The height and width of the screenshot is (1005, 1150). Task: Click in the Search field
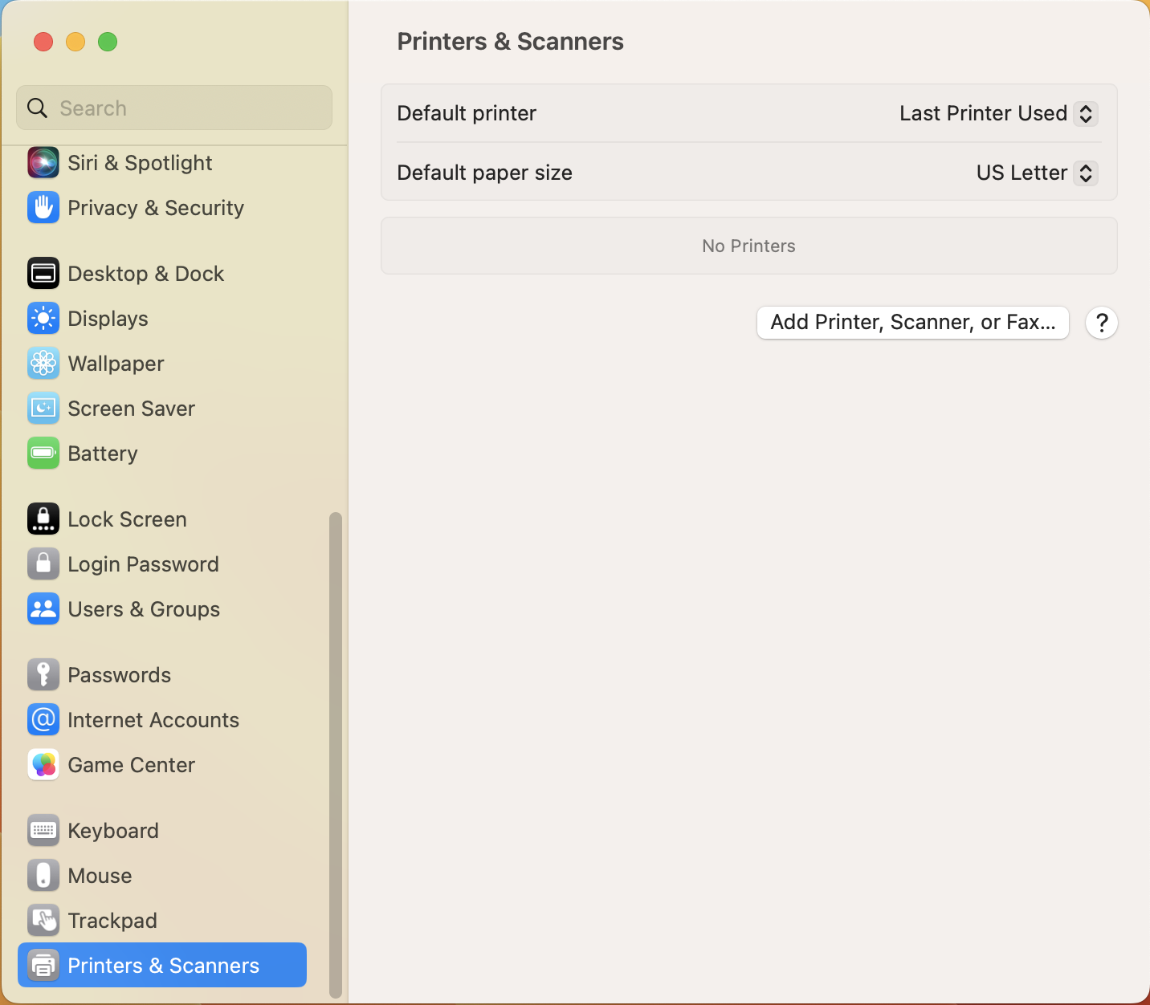[174, 108]
